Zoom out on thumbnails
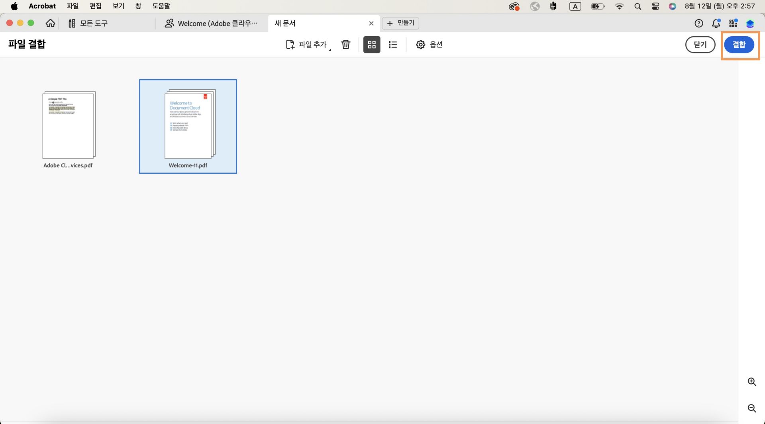 click(752, 408)
